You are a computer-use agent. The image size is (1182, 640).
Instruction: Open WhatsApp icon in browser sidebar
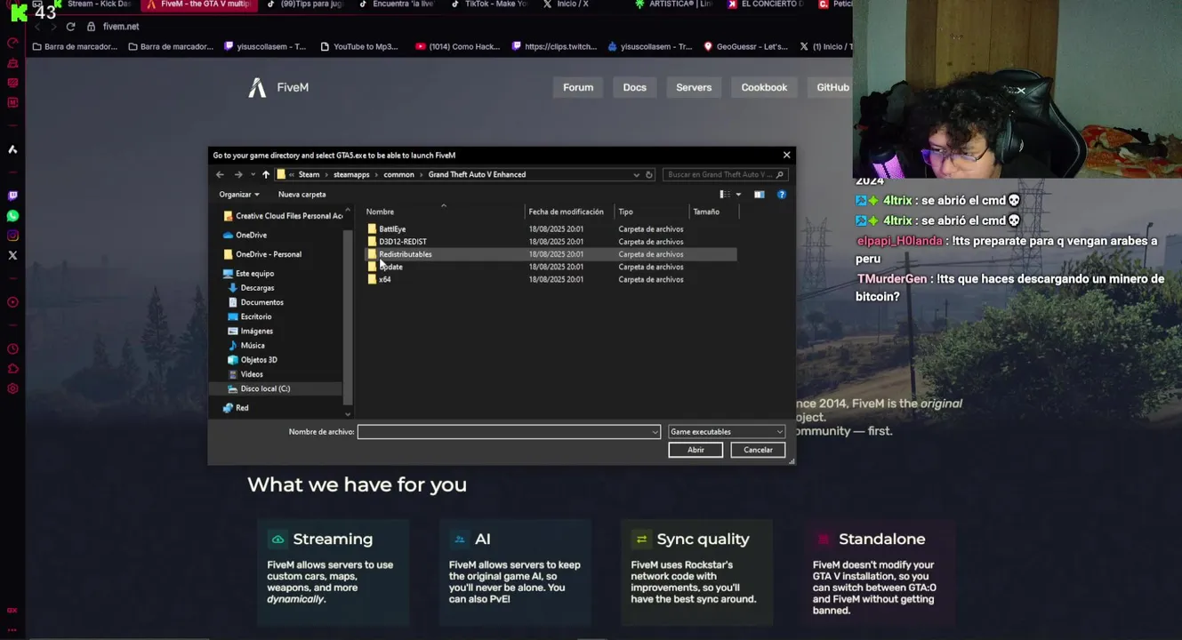[12, 216]
